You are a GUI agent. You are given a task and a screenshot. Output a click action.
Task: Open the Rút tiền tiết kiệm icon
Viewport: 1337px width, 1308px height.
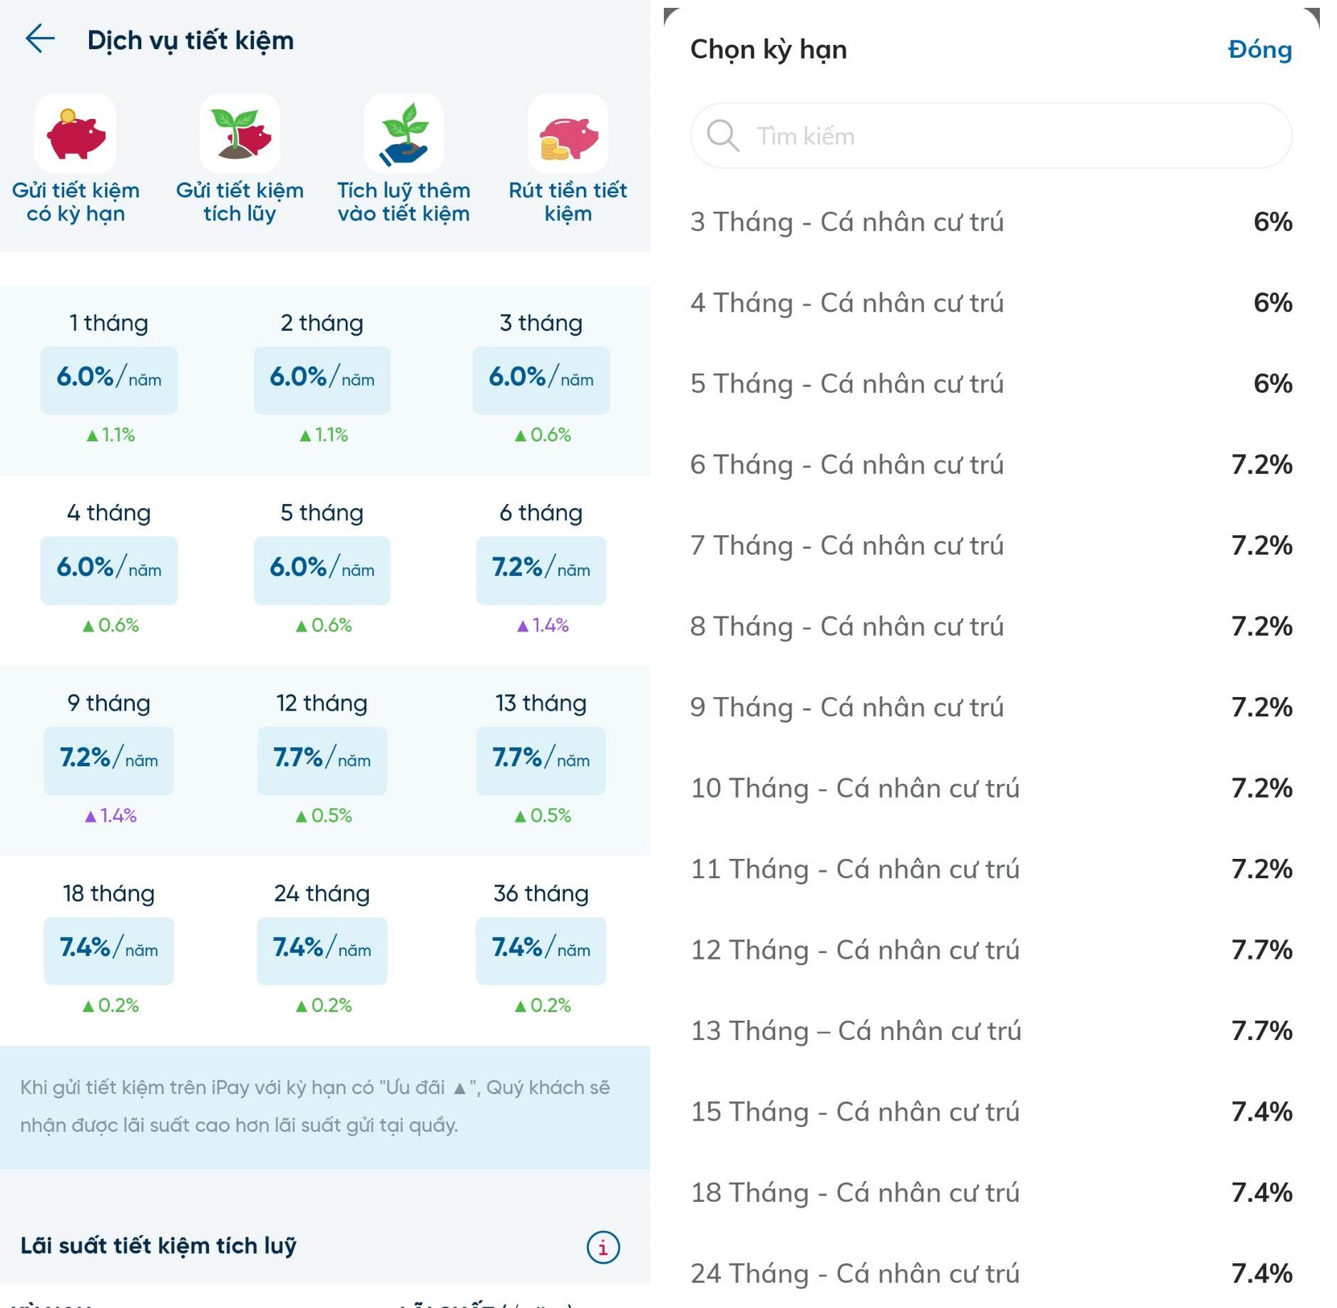pos(568,135)
